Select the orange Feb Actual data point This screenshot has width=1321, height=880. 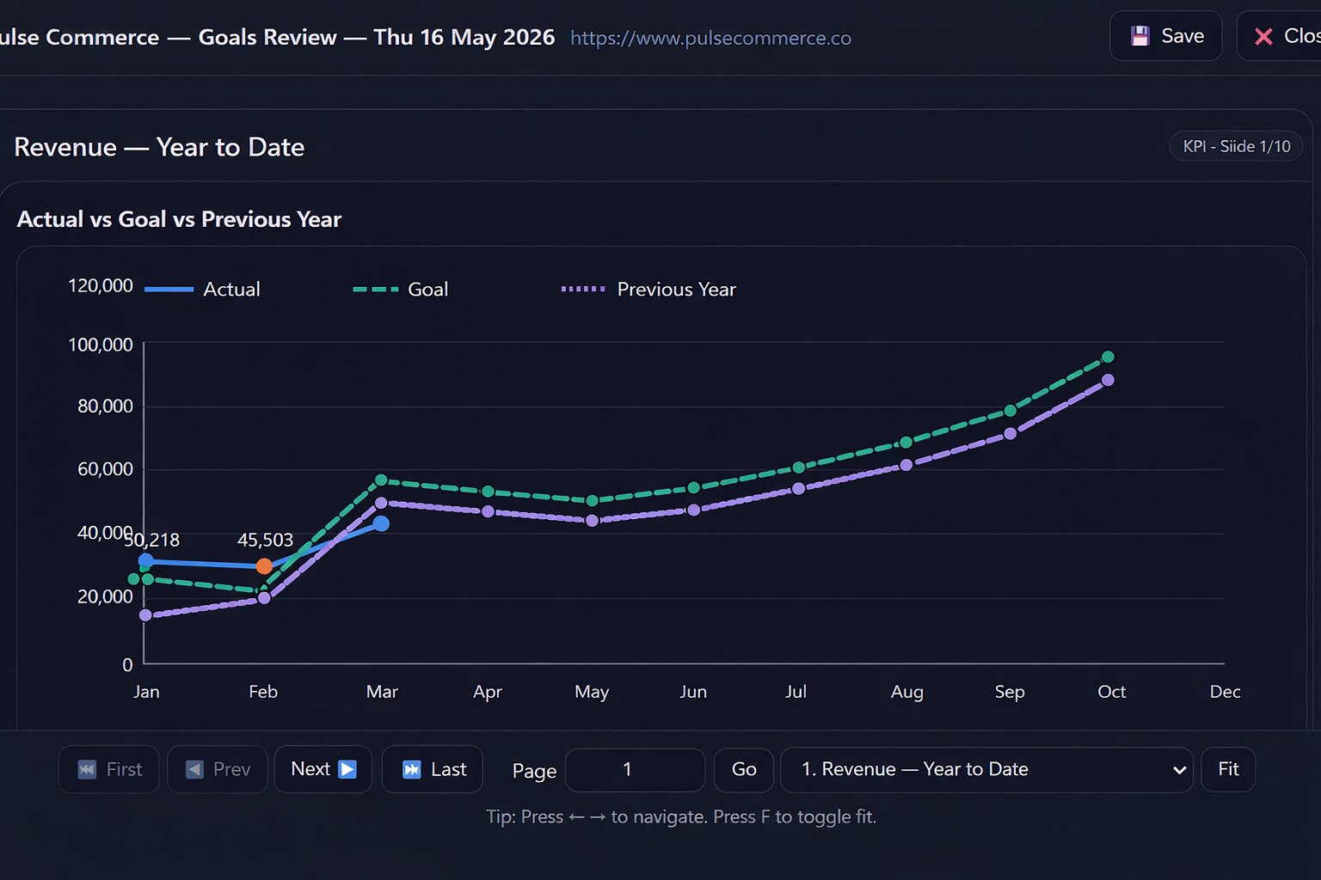pyautogui.click(x=264, y=566)
